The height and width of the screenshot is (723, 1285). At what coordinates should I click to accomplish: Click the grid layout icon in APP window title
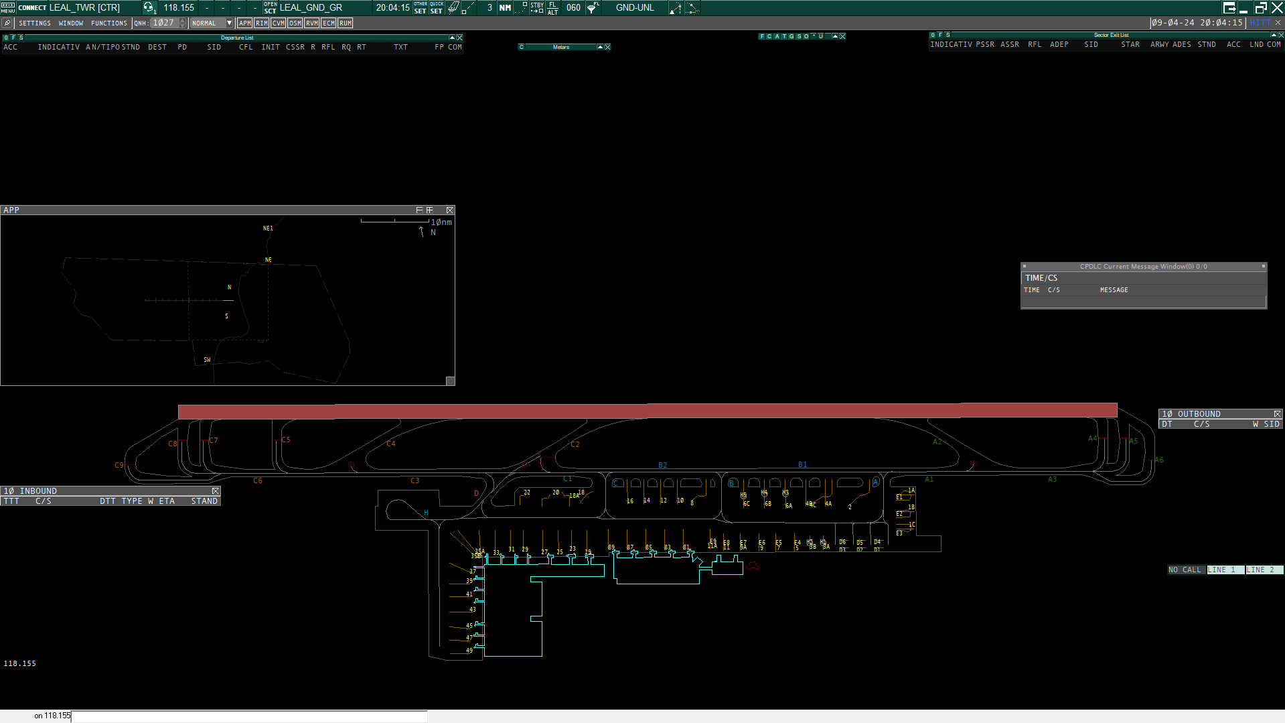click(x=430, y=210)
